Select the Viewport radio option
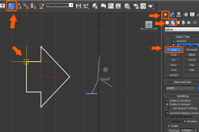199x132 pixels. [x=169, y=121]
